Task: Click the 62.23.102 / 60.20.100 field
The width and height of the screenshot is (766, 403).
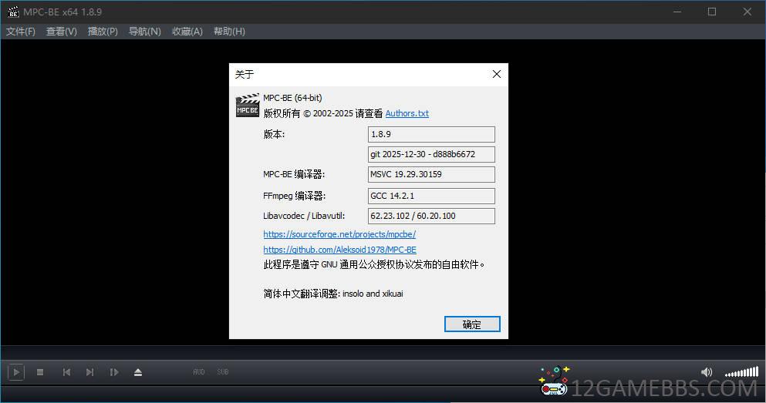Action: tap(431, 216)
